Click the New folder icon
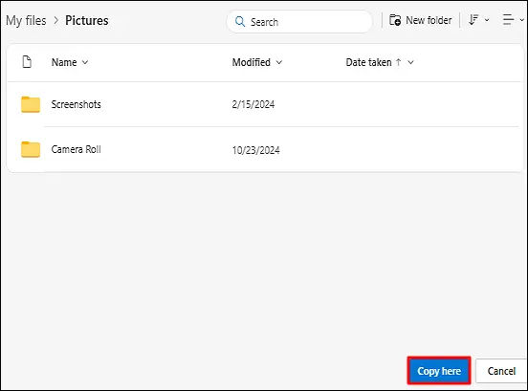This screenshot has width=528, height=391. 395,20
